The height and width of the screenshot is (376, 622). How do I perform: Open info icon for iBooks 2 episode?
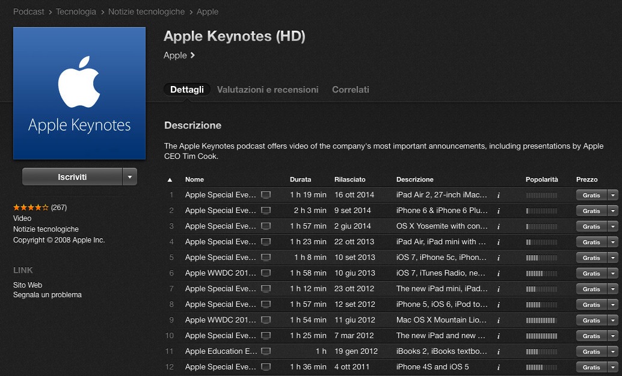click(x=499, y=352)
